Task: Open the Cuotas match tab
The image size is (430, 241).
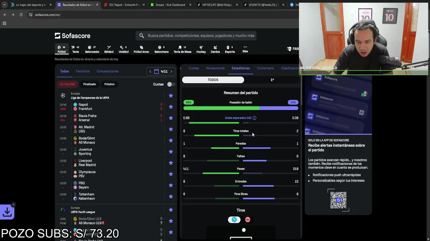Action: 193,68
